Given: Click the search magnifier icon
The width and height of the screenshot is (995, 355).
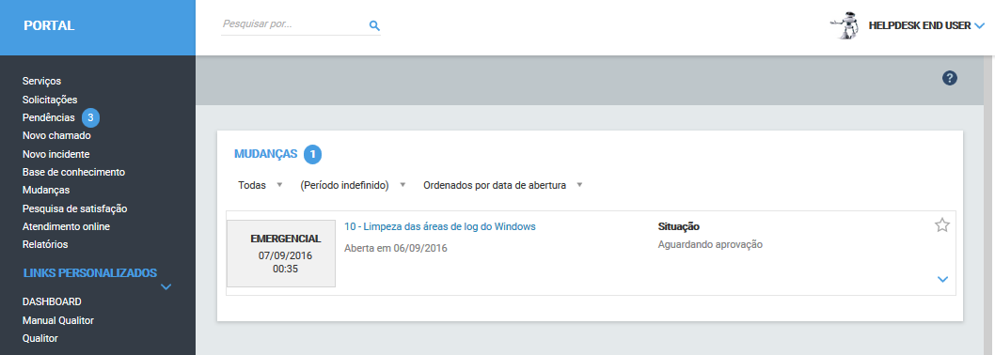Looking at the screenshot, I should [374, 26].
